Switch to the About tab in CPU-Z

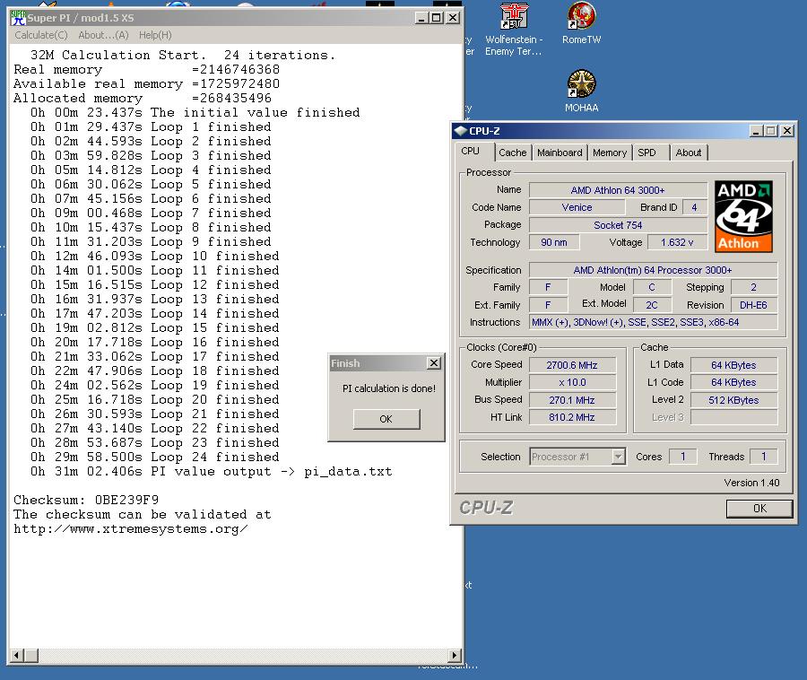(688, 153)
